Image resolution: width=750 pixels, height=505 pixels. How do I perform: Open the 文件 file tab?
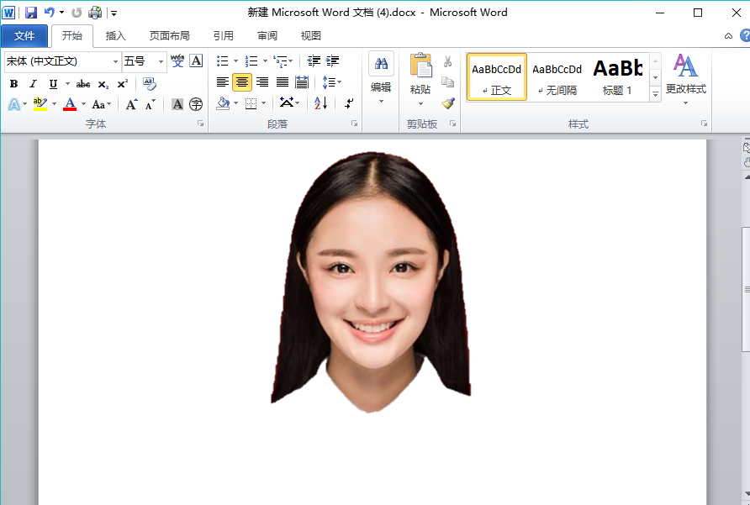24,36
